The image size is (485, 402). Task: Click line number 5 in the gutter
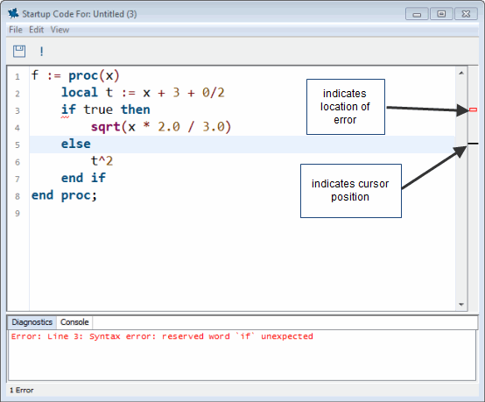[18, 145]
